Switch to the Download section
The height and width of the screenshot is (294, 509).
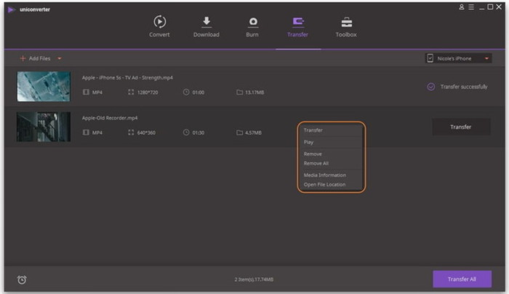tap(206, 23)
